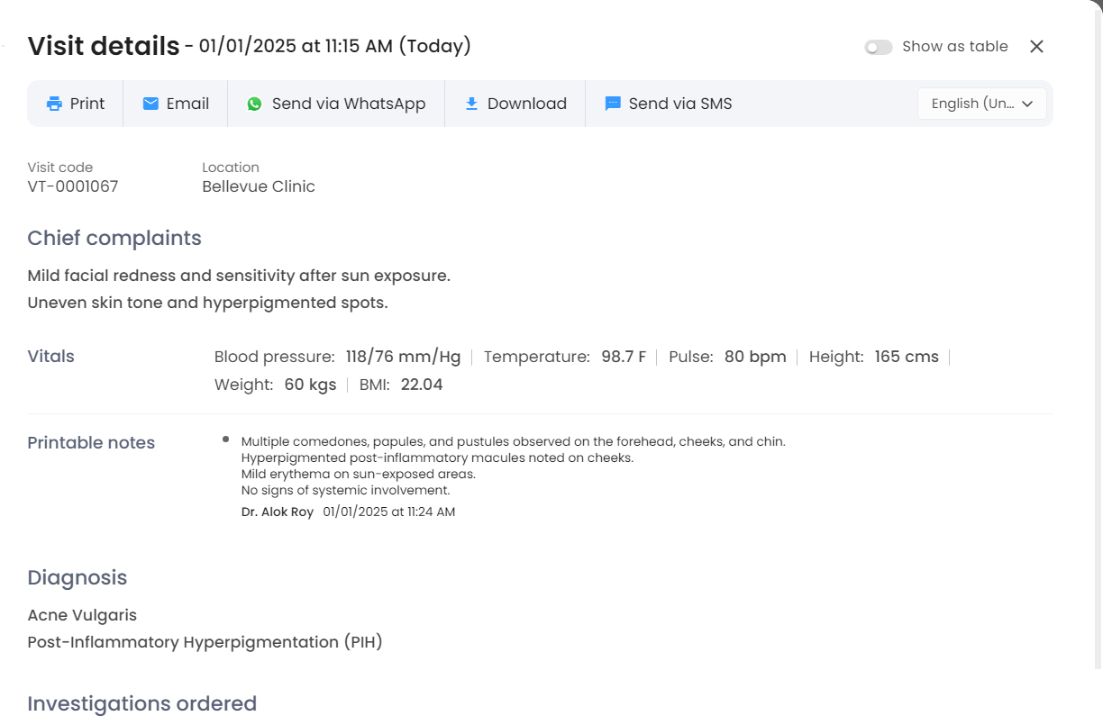This screenshot has width=1103, height=725.
Task: Click the SMS chat bubble icon
Action: tap(613, 104)
